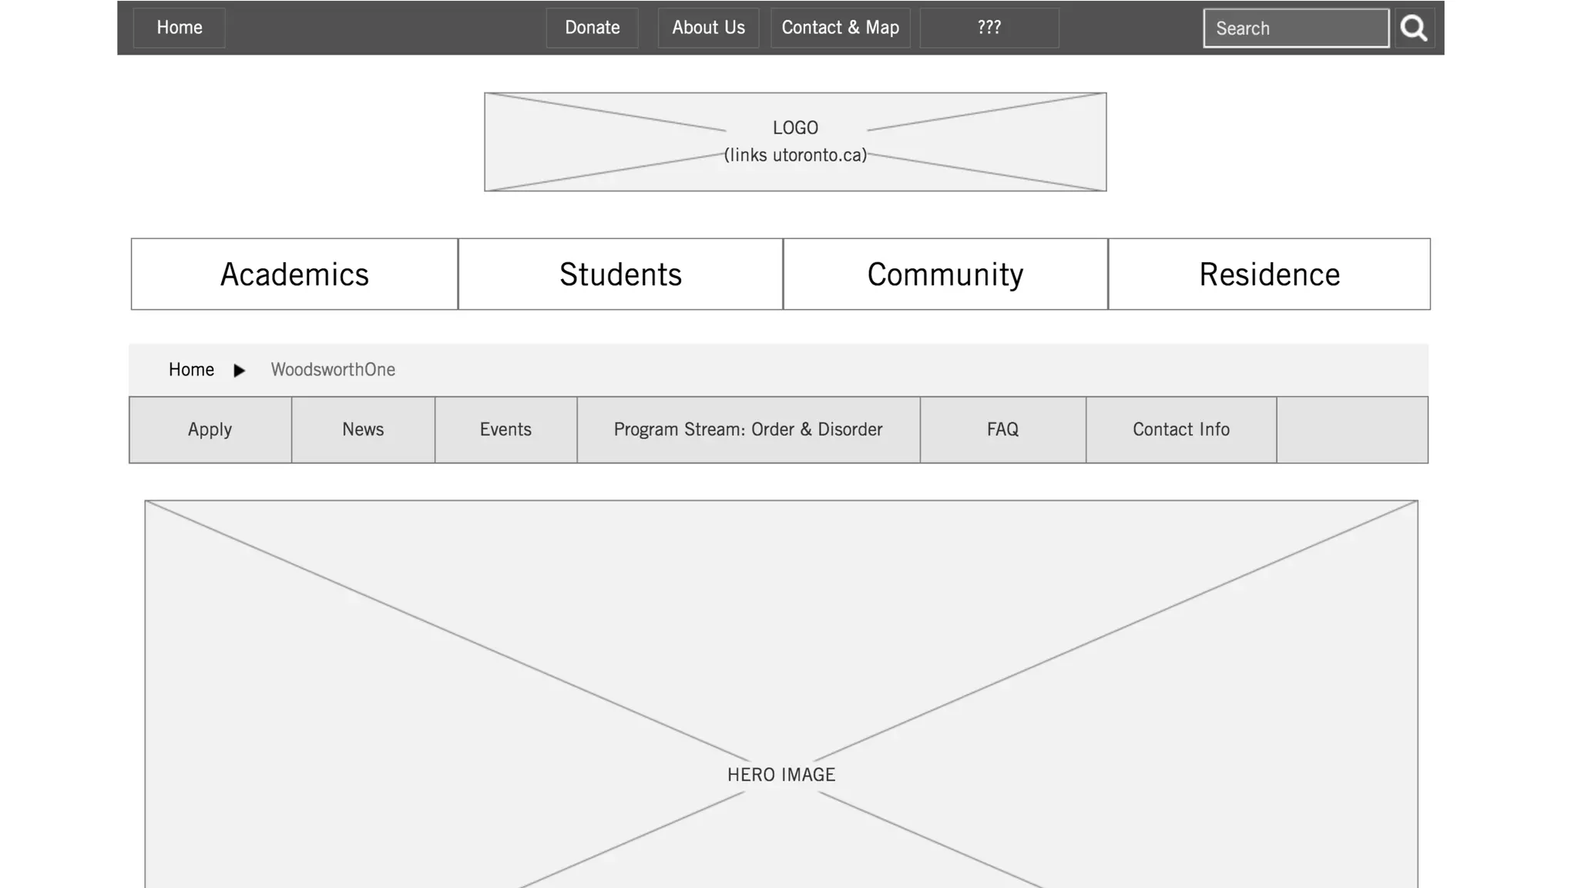
Task: Select the News sub-navigation item
Action: [363, 429]
